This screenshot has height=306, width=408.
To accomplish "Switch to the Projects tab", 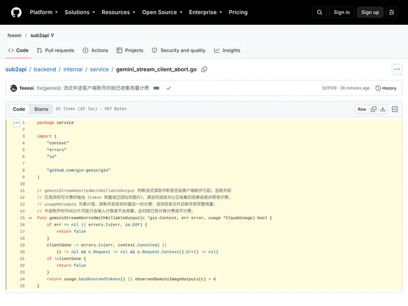I will (130, 50).
